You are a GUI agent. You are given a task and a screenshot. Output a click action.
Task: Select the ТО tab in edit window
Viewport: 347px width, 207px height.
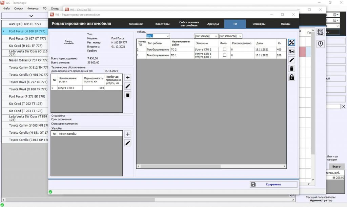[235, 24]
